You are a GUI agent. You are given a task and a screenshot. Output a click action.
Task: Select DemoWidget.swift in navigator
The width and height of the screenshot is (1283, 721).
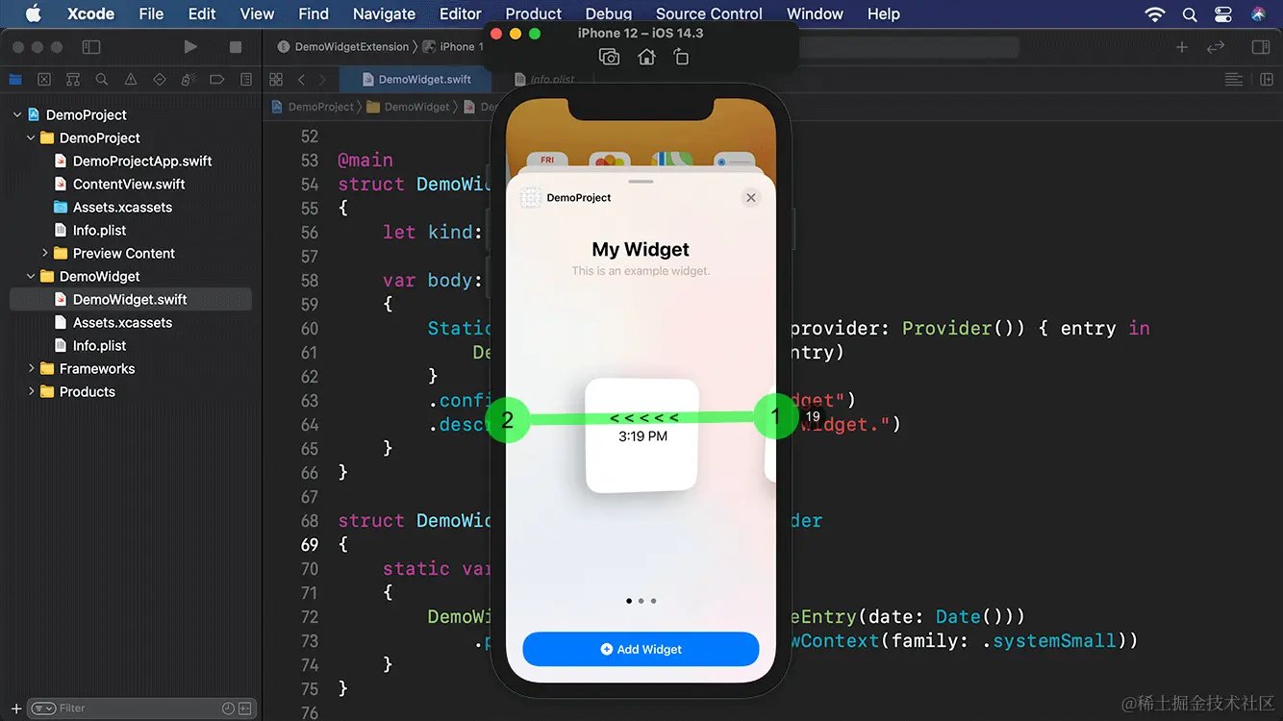point(131,299)
